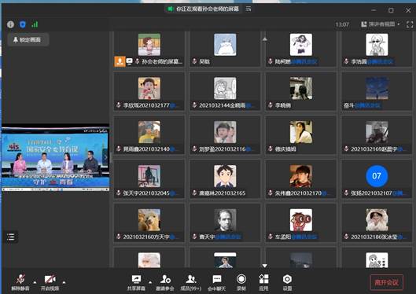Image resolution: width=416 pixels, height=294 pixels.
Task: Select 孙会老师的屏幕 participant name
Action: pyautogui.click(x=162, y=61)
